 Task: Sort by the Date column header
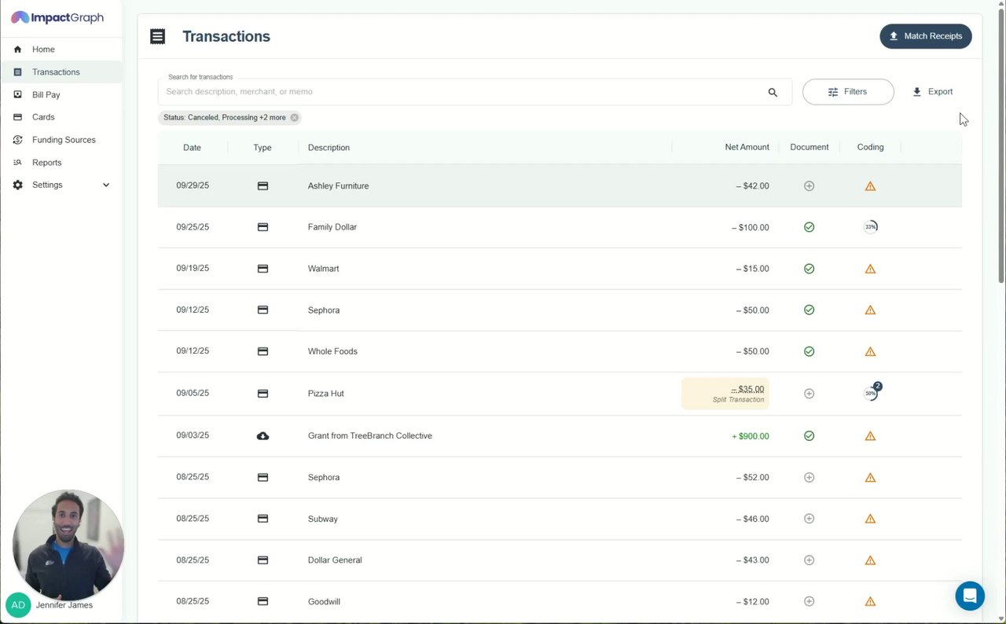coord(192,148)
